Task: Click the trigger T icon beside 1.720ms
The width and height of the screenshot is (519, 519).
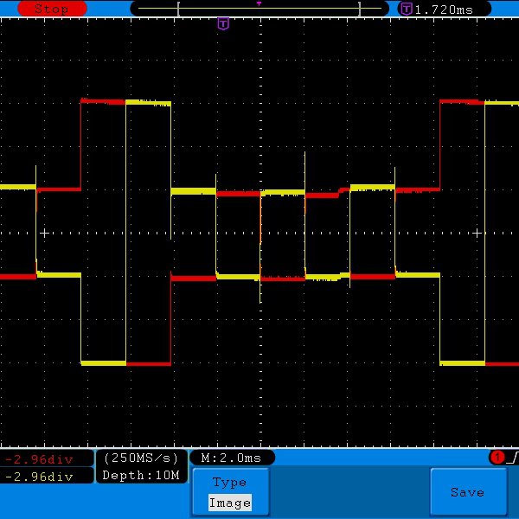Action: 407,9
